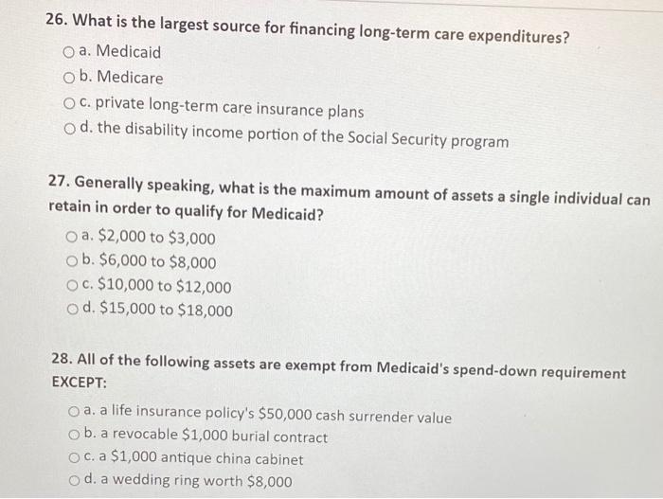The image size is (663, 499).
Task: Click question 26 text about long-term care financing
Action: tap(308, 28)
